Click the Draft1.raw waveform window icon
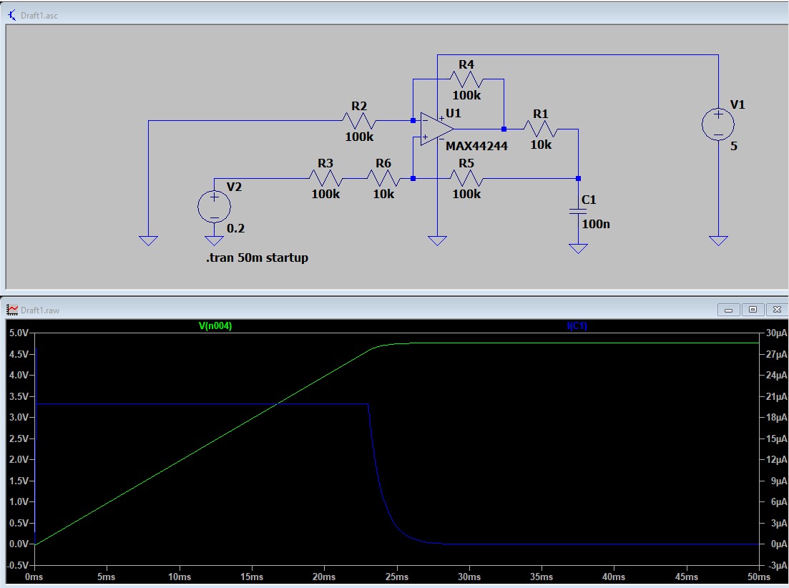Screen dimensions: 789x588 pyautogui.click(x=12, y=310)
